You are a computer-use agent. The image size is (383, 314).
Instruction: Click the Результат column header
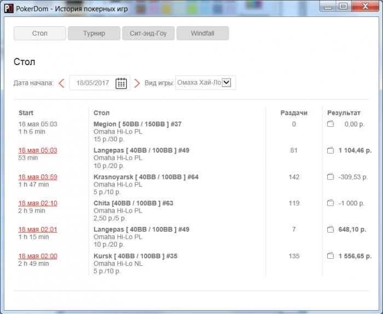pyautogui.click(x=344, y=113)
